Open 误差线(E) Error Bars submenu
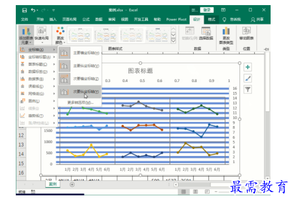 coord(38,86)
